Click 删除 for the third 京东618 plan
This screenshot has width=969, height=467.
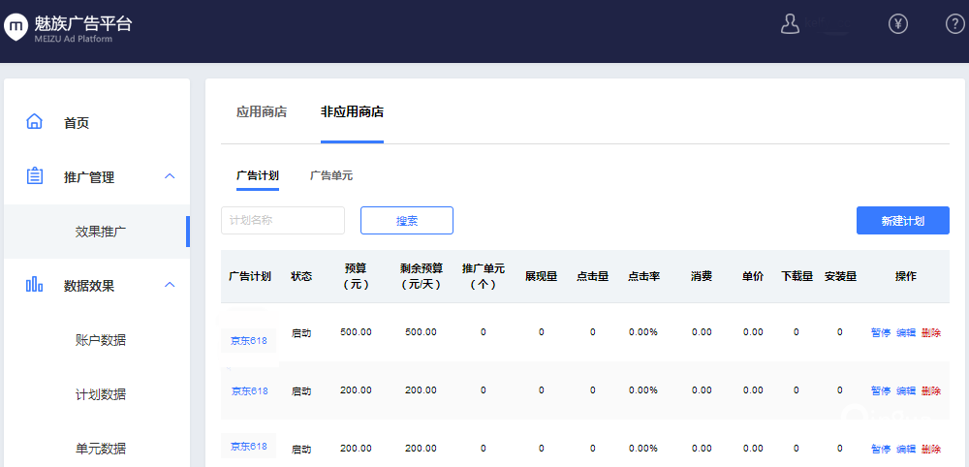930,449
